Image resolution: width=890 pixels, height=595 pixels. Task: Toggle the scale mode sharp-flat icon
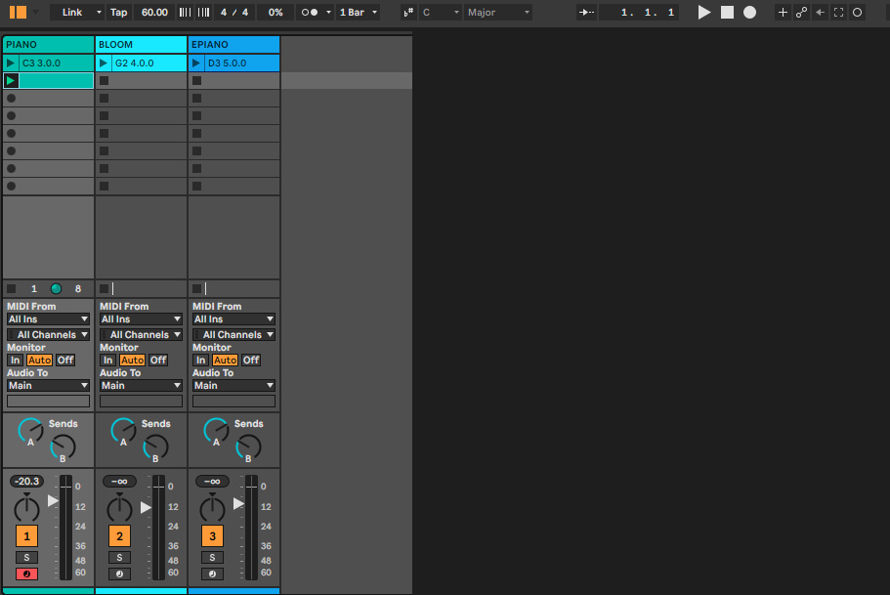(408, 12)
